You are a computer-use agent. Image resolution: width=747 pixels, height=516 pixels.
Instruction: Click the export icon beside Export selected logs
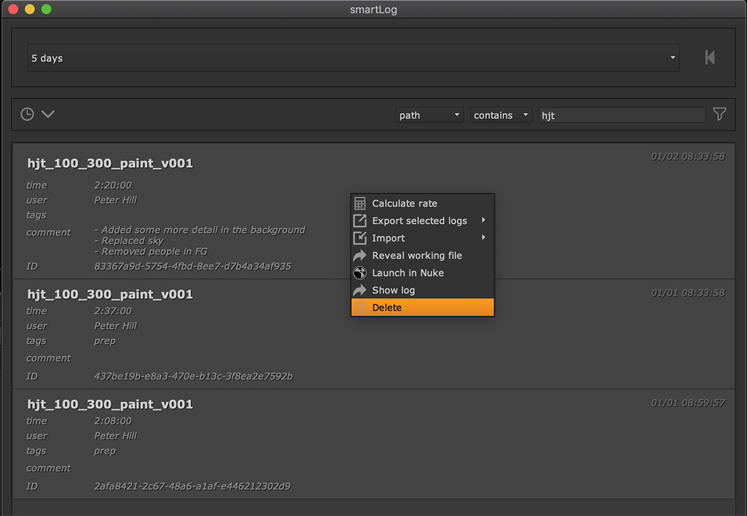click(x=360, y=220)
